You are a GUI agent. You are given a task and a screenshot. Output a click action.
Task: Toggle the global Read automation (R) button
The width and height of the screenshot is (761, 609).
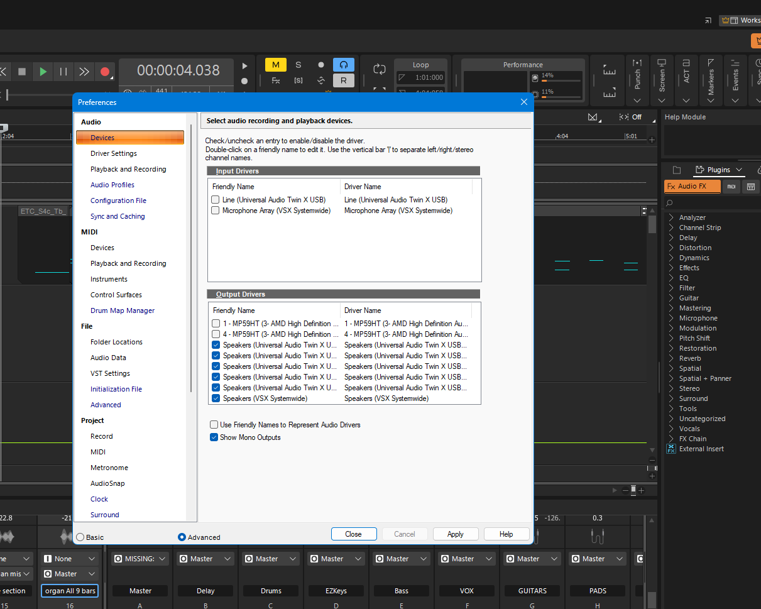344,80
